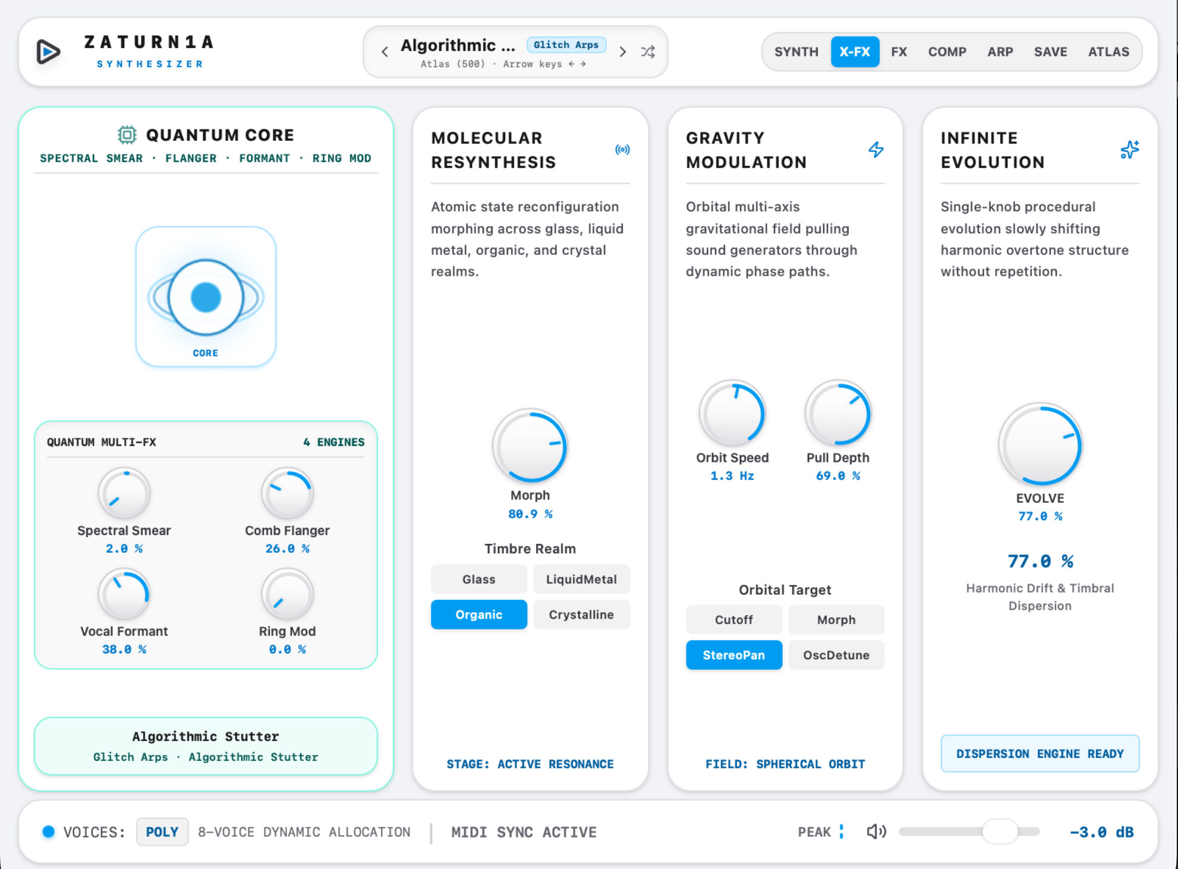Set orbital target to Cutoff
Viewport: 1178px width, 869px height.
click(733, 619)
